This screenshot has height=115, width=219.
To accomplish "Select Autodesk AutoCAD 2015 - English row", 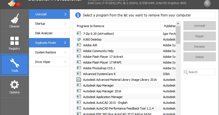I will 124,103.
